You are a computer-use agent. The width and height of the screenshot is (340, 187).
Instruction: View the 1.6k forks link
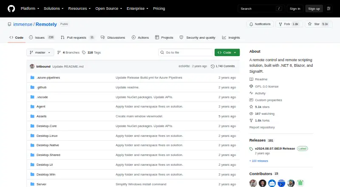(x=260, y=120)
